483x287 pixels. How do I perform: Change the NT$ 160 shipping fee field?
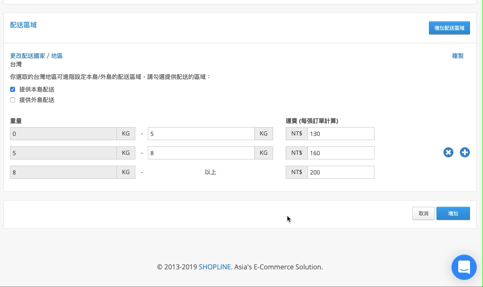point(341,153)
